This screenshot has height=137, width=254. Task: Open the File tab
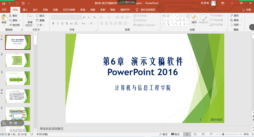click(x=4, y=10)
